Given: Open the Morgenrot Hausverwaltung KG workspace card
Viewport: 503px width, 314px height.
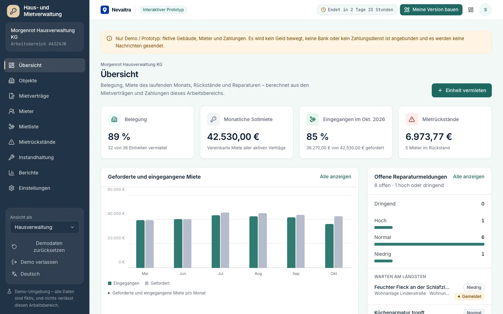Looking at the screenshot, I should [45, 37].
